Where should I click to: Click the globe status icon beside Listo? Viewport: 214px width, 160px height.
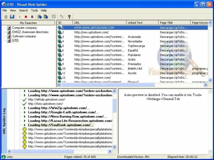[3, 157]
